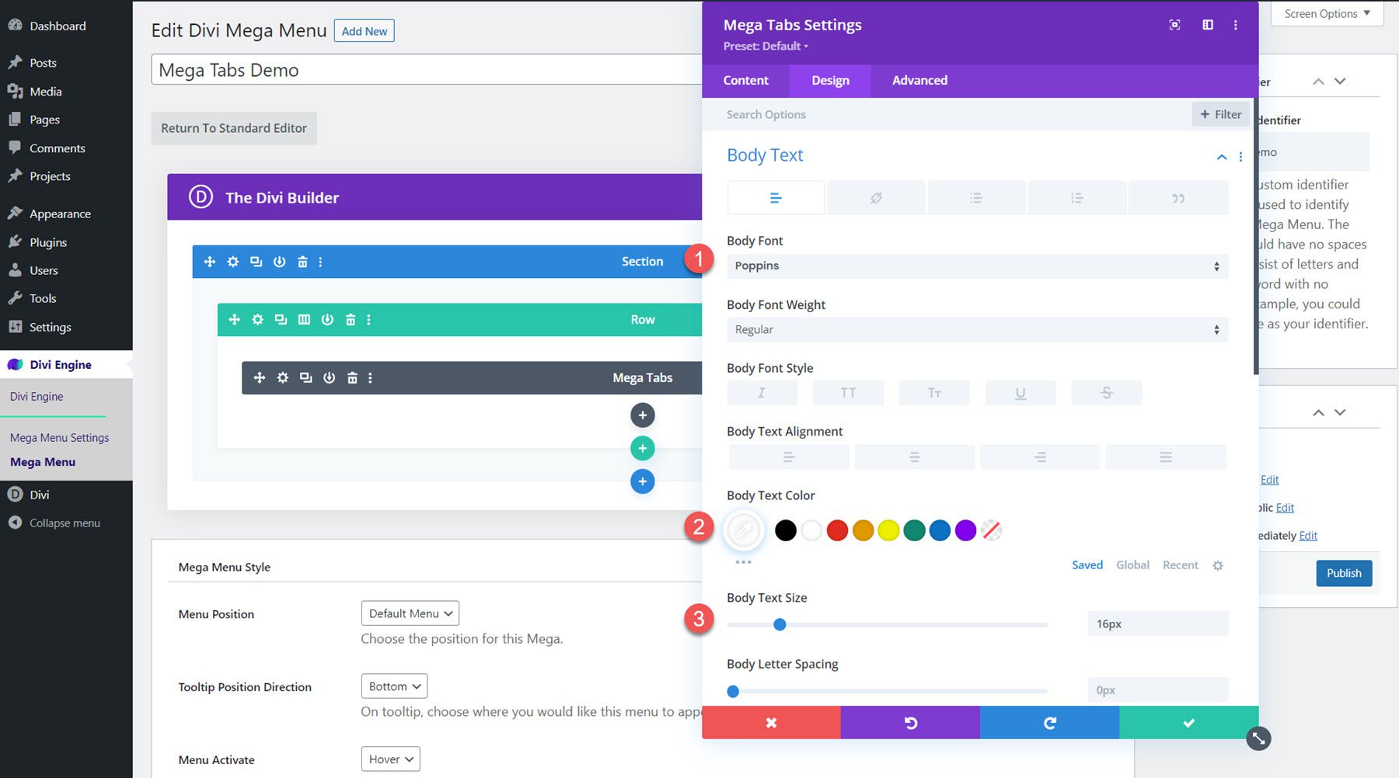Open the Body Text color picker eyedropper
The height and width of the screenshot is (778, 1399).
pos(744,530)
